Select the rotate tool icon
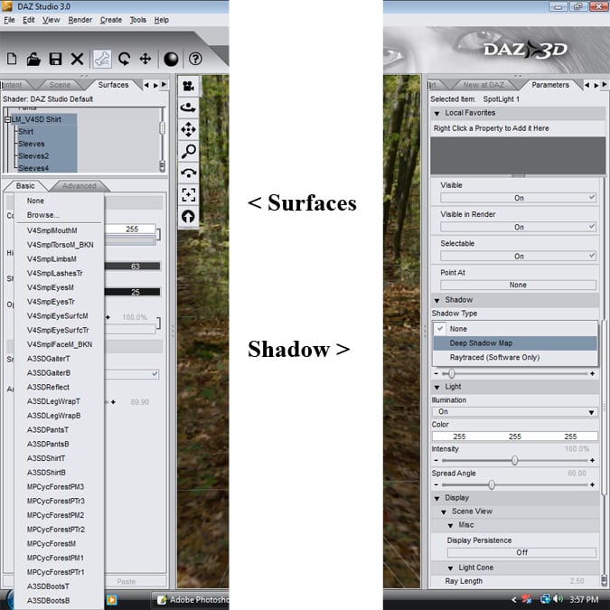Image resolution: width=610 pixels, height=610 pixels. (x=124, y=59)
